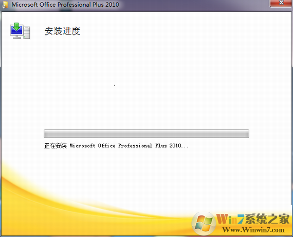Click the installation progress bar
293x237 pixels.
pos(146,133)
